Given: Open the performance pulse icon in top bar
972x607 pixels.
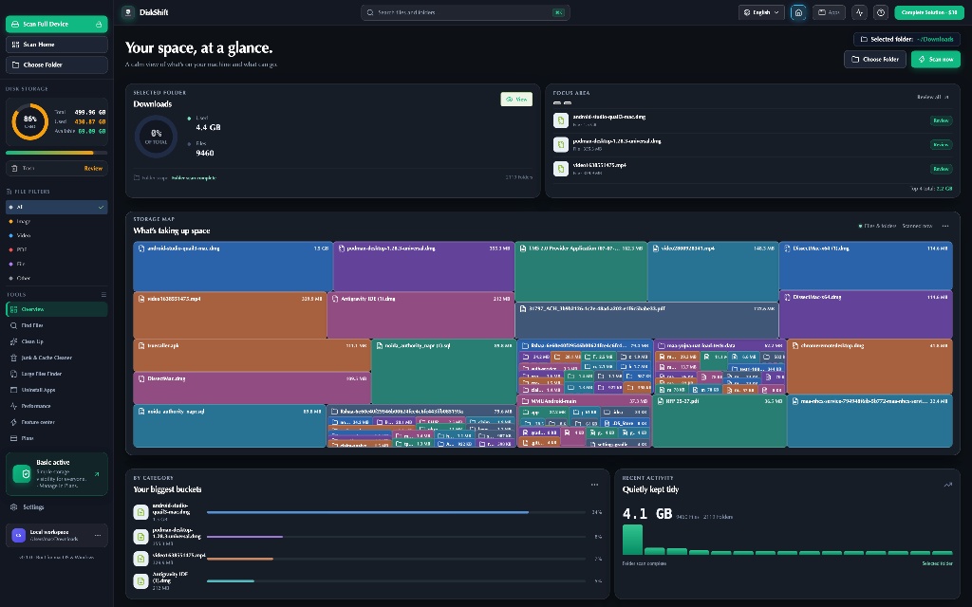Looking at the screenshot, I should [x=859, y=12].
